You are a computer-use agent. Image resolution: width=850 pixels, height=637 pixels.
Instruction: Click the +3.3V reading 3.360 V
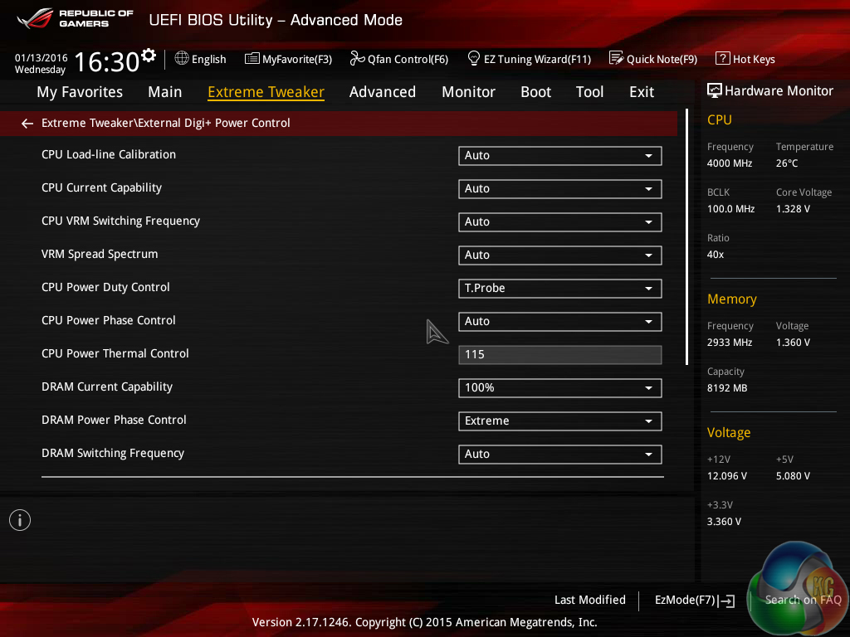(724, 521)
